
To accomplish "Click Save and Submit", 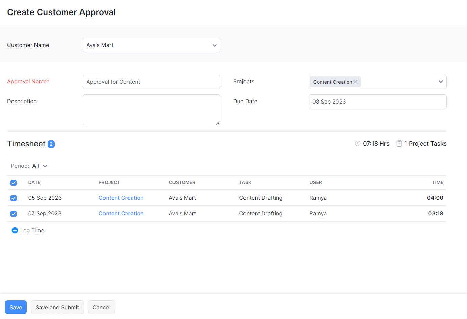I will pyautogui.click(x=57, y=307).
